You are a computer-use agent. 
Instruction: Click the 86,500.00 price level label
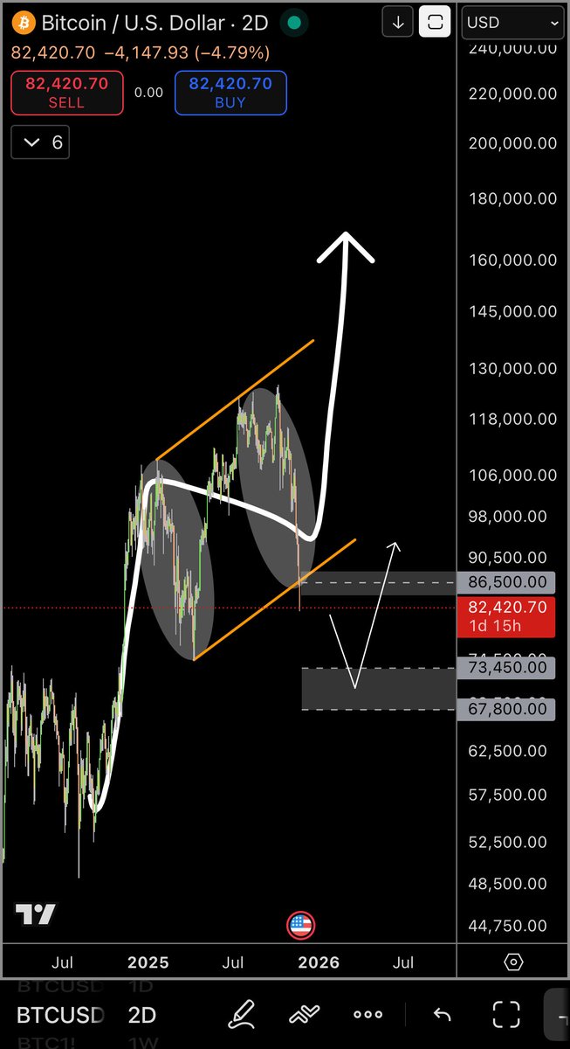coord(507,582)
